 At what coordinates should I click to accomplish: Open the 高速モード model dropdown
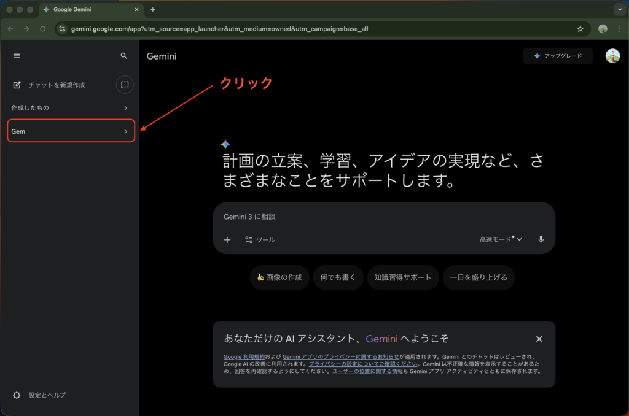(x=500, y=240)
